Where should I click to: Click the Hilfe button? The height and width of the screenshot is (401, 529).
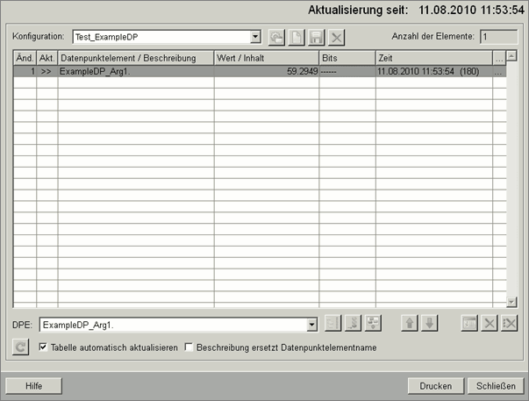pos(33,386)
